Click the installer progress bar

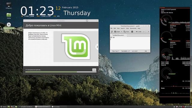pos(61,72)
